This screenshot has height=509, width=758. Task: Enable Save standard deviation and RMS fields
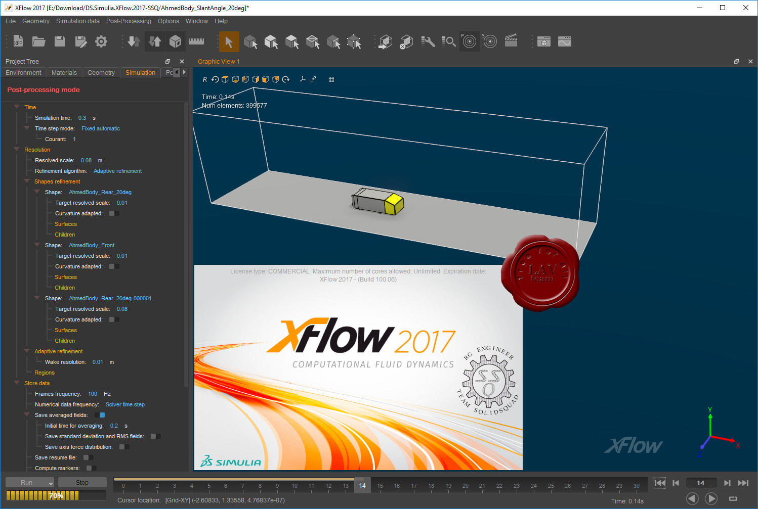156,436
